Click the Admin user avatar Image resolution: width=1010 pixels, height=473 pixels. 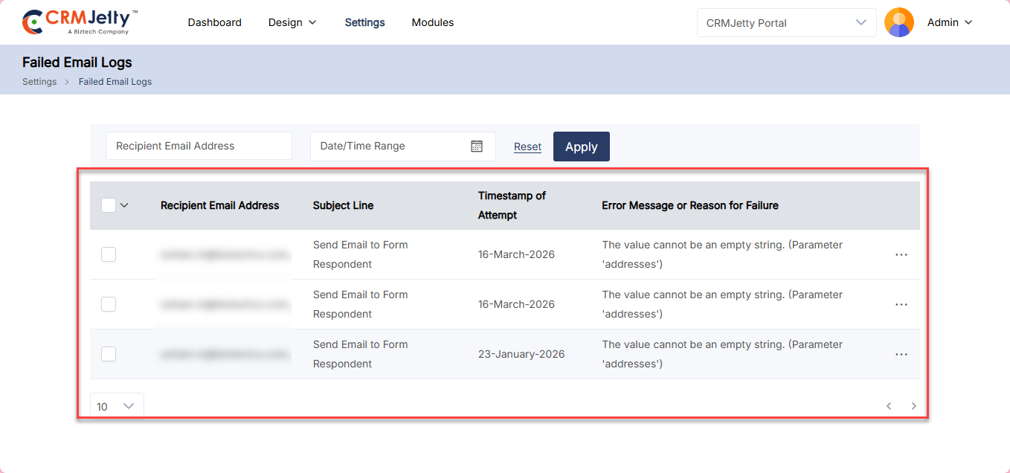pyautogui.click(x=898, y=22)
